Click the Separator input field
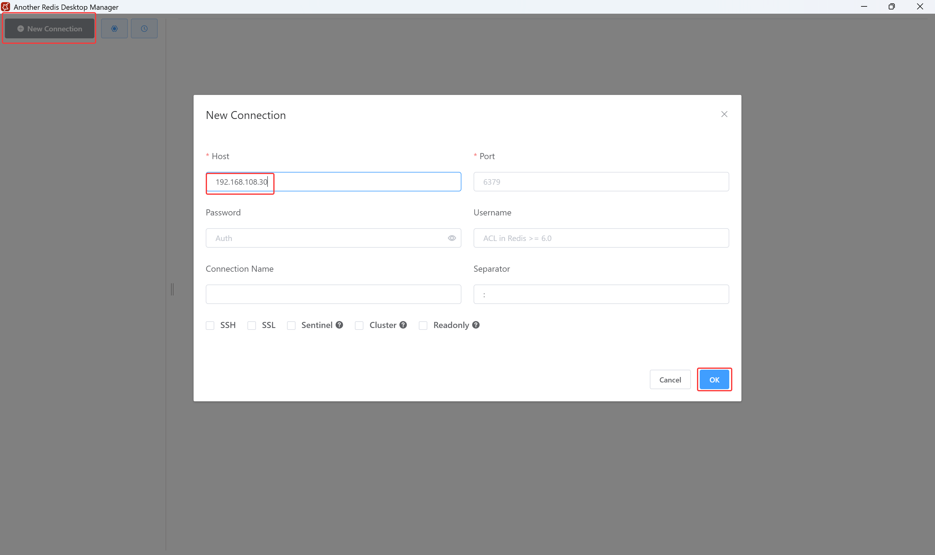The width and height of the screenshot is (935, 555). [x=601, y=294]
